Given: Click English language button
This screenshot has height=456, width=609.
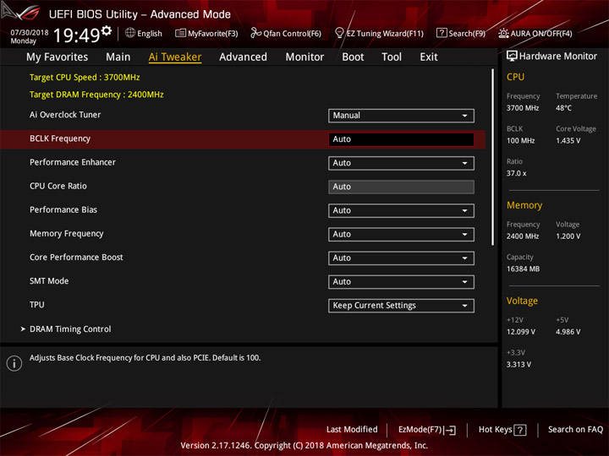Looking at the screenshot, I should [x=150, y=33].
